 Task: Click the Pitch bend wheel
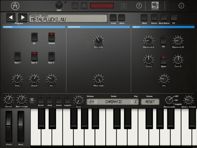(9, 126)
